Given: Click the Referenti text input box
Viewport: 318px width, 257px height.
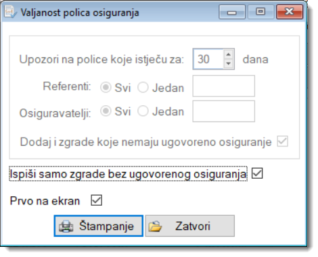Looking at the screenshot, I should (224, 86).
